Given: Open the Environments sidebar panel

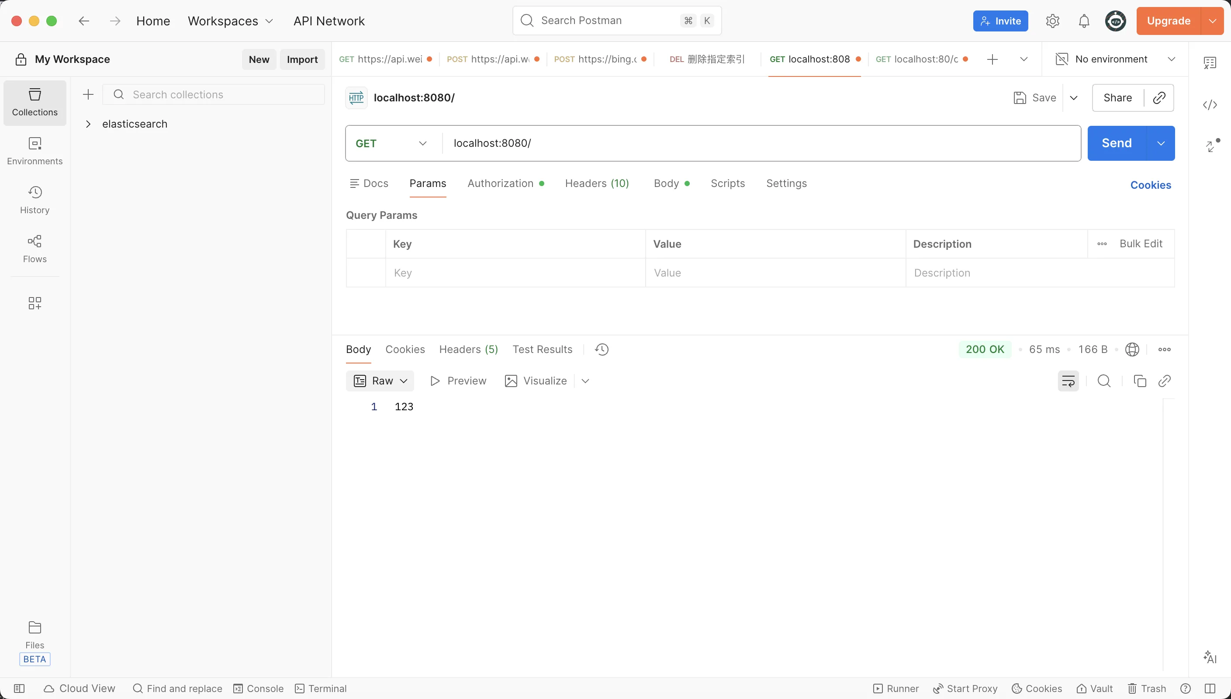Looking at the screenshot, I should [35, 151].
